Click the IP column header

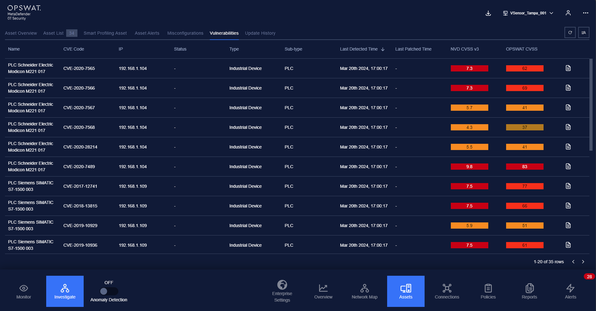(x=121, y=49)
